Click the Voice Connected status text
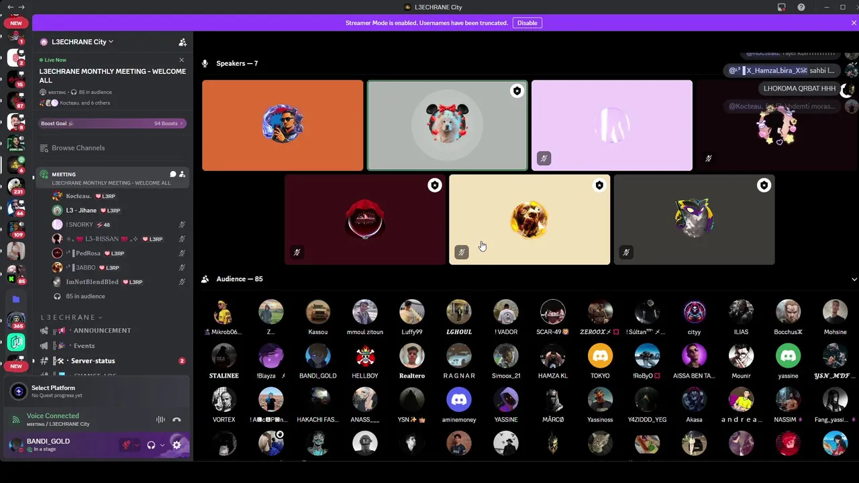This screenshot has width=859, height=483. tap(52, 416)
